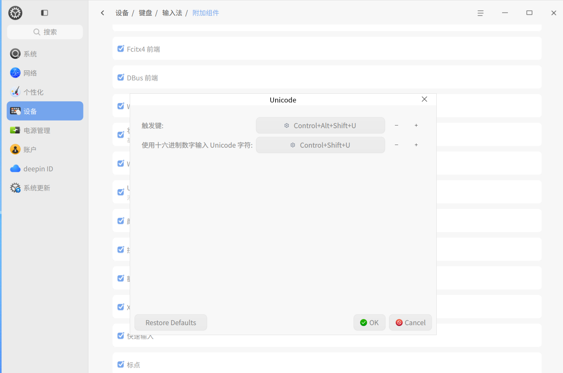Open 个性化 personalization settings
The image size is (563, 373).
point(45,92)
